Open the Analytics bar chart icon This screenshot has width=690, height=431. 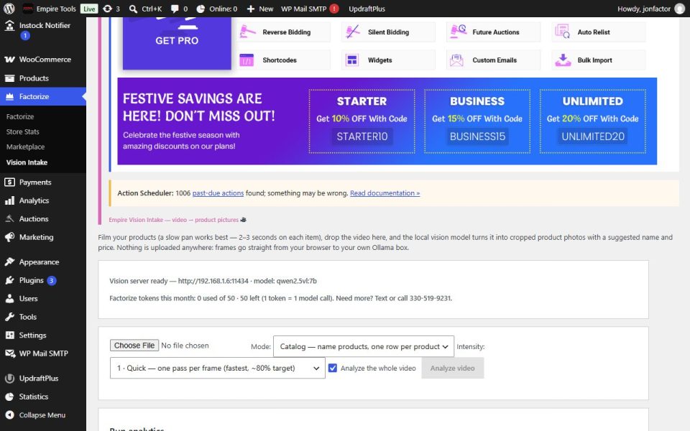coord(9,200)
